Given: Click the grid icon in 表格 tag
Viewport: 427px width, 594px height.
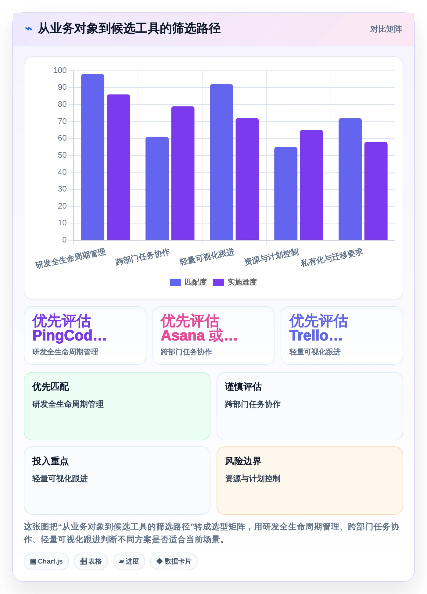Looking at the screenshot, I should pos(83,561).
